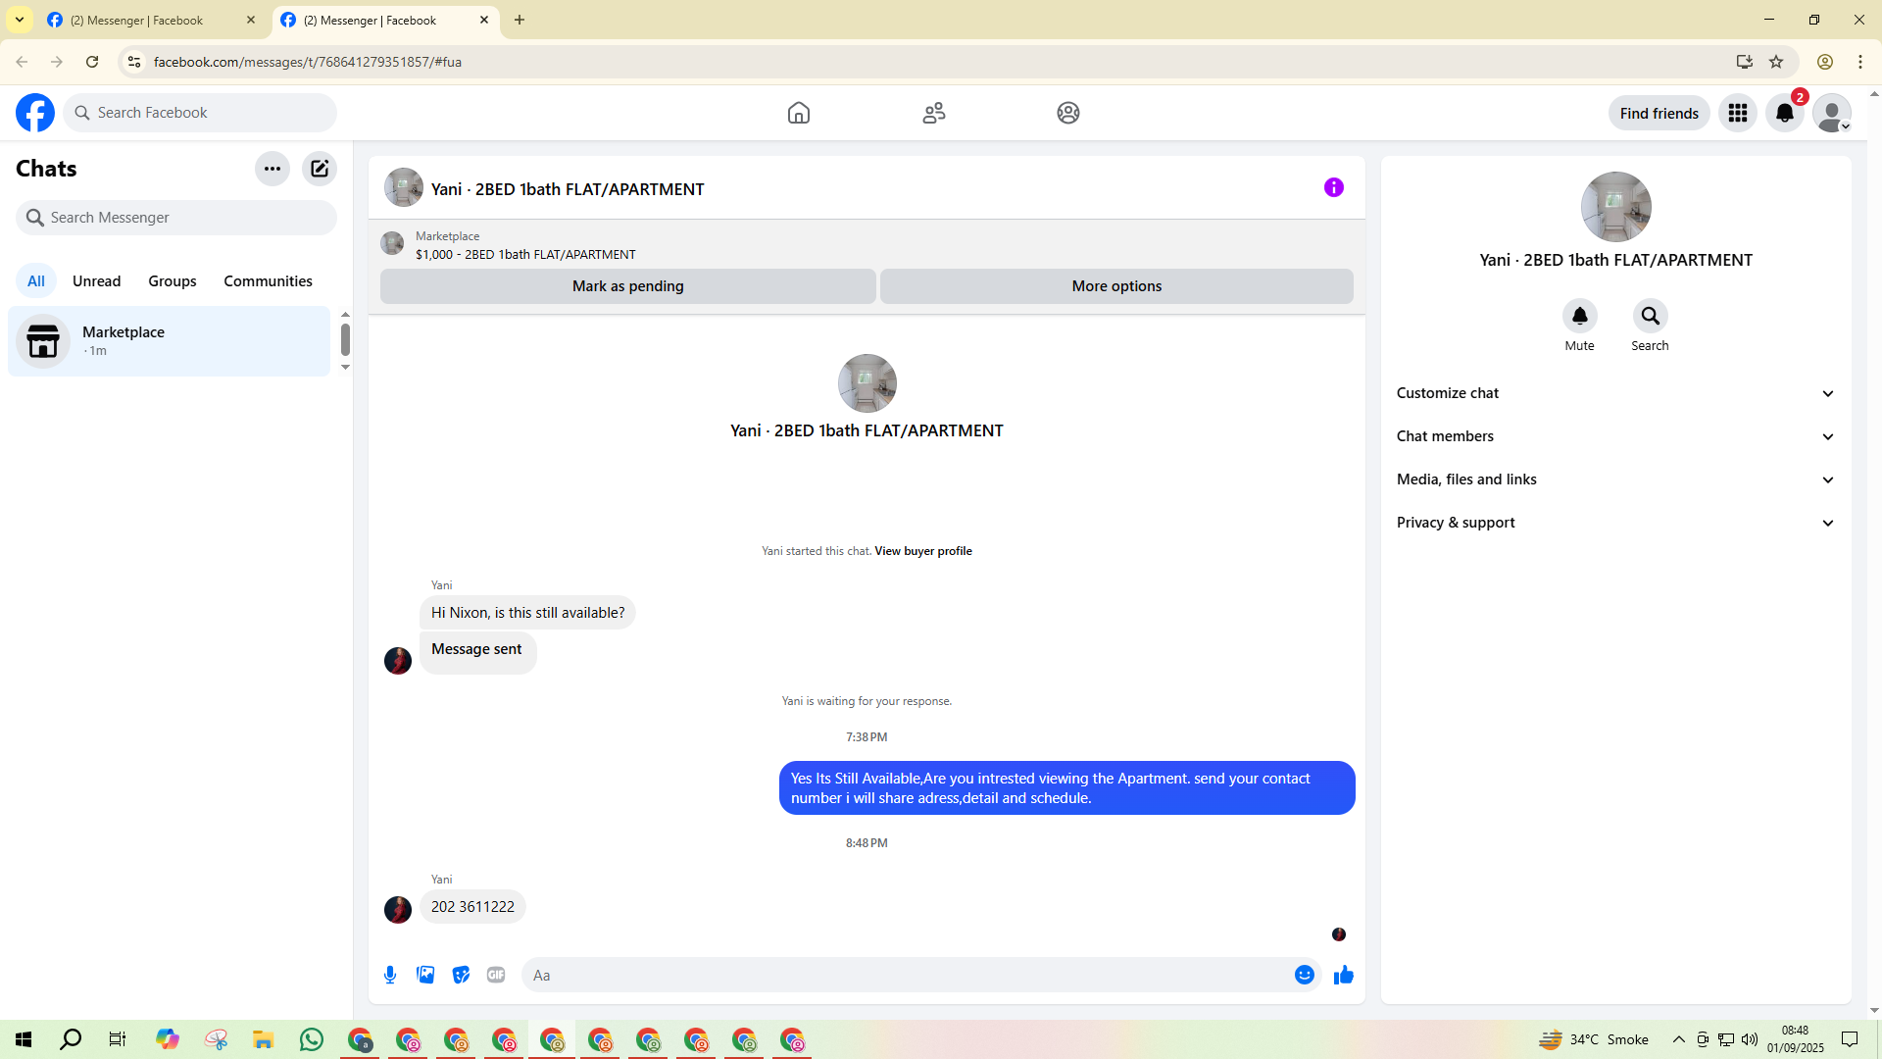
Task: Reload the page
Action: [92, 62]
